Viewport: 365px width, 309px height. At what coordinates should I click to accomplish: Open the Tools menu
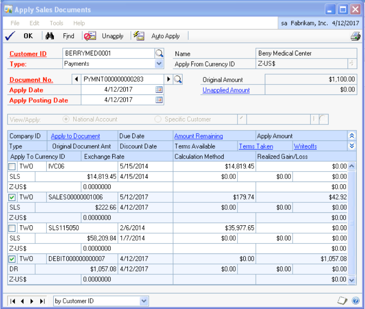click(x=56, y=23)
